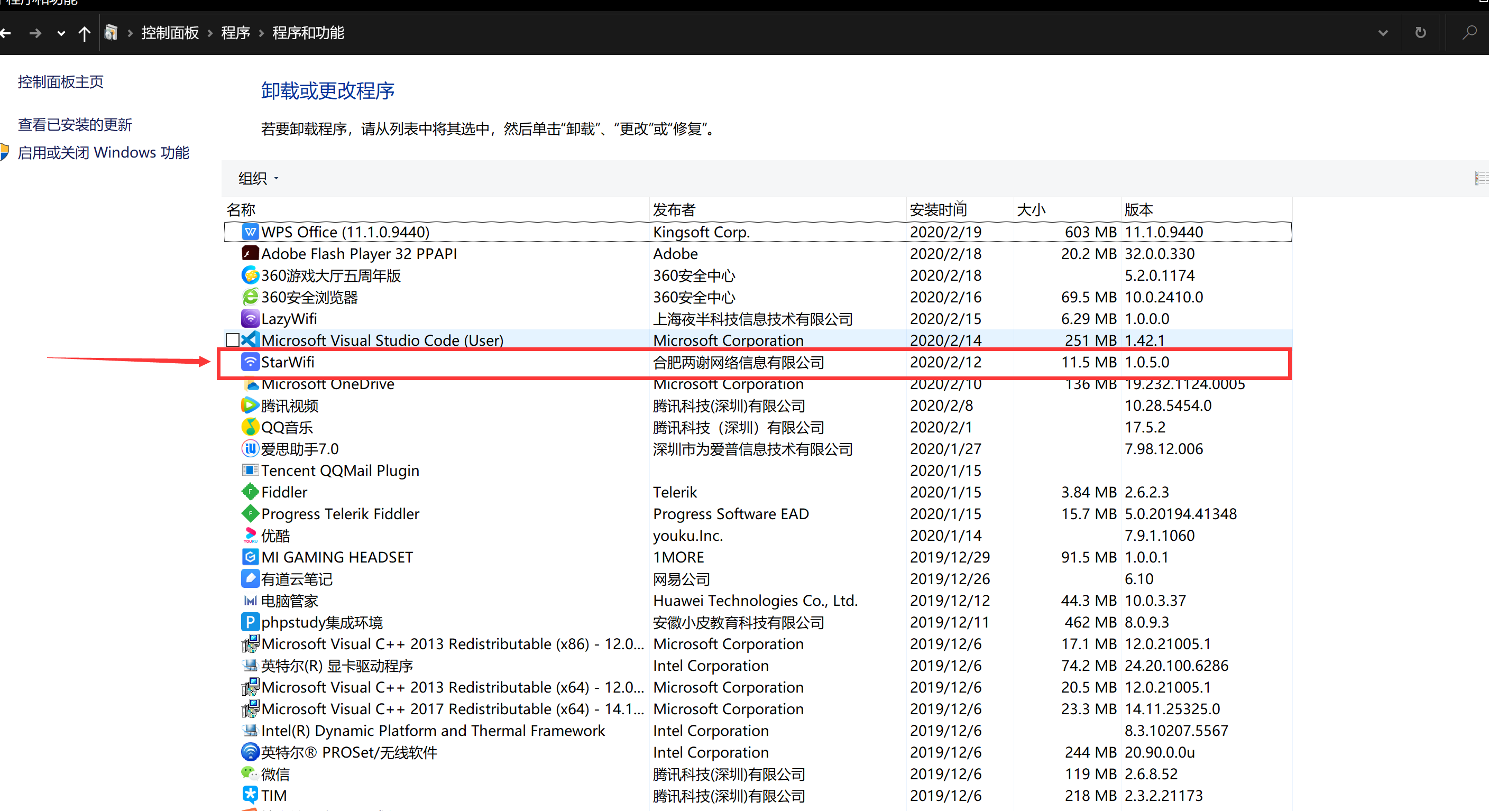The height and width of the screenshot is (811, 1489).
Task: Click the Intel Dynamic Platform Framework icon
Action: point(250,730)
